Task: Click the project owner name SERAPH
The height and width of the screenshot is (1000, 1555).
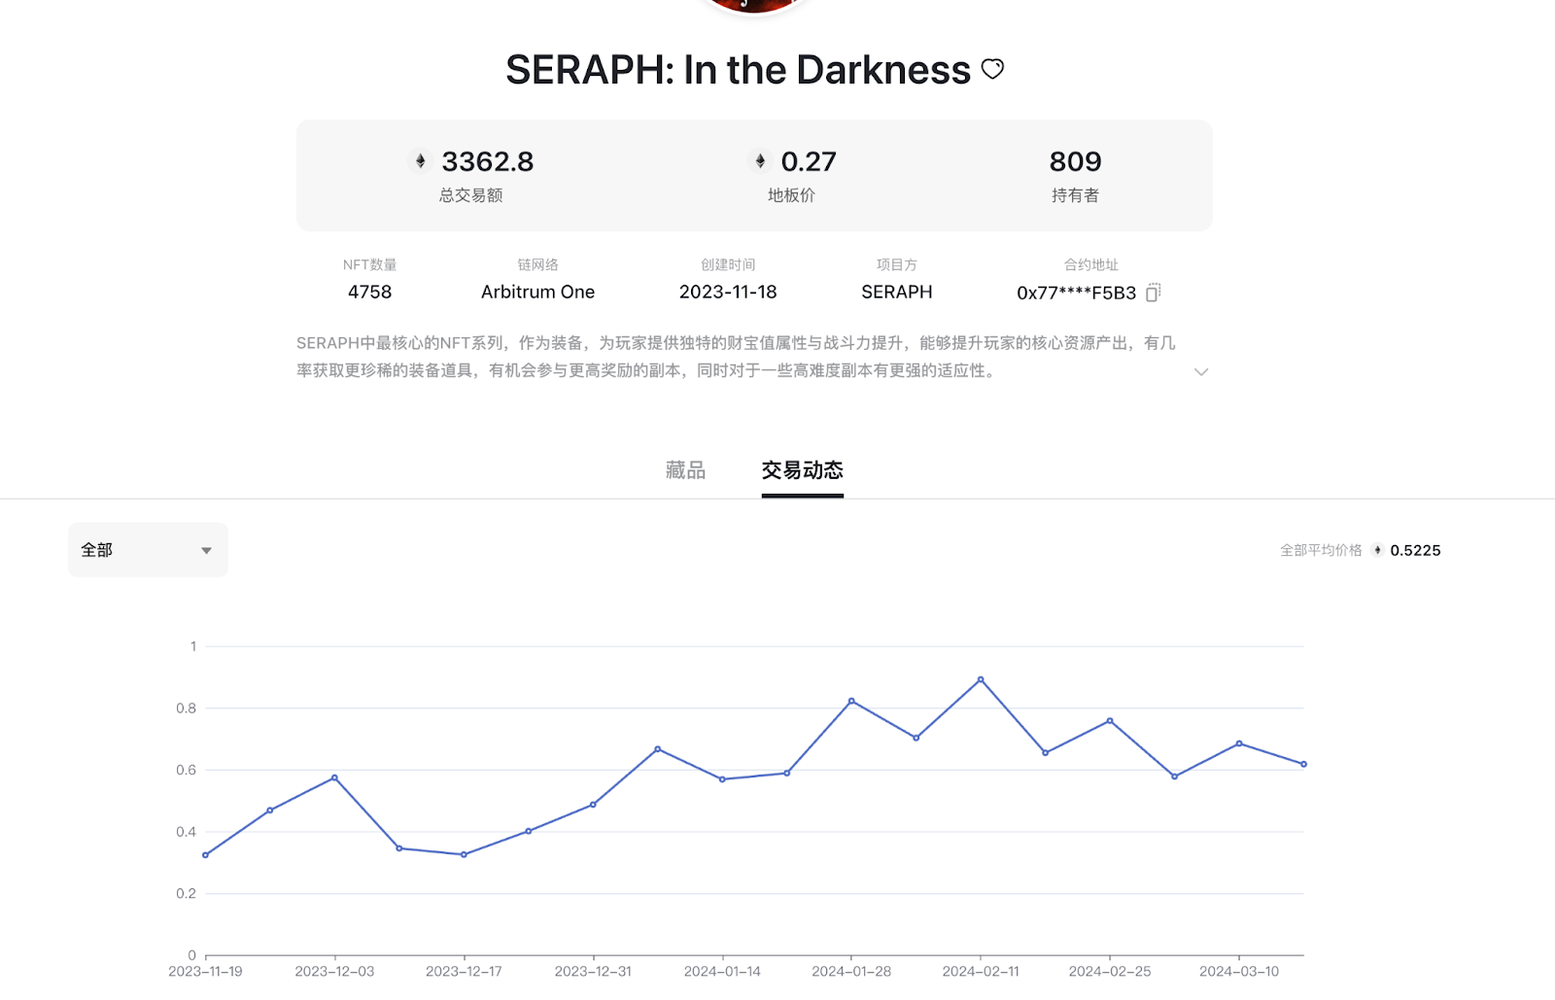Action: [x=897, y=292]
